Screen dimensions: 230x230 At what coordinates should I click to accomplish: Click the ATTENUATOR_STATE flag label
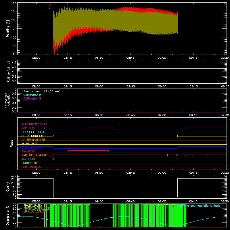coord(35,124)
